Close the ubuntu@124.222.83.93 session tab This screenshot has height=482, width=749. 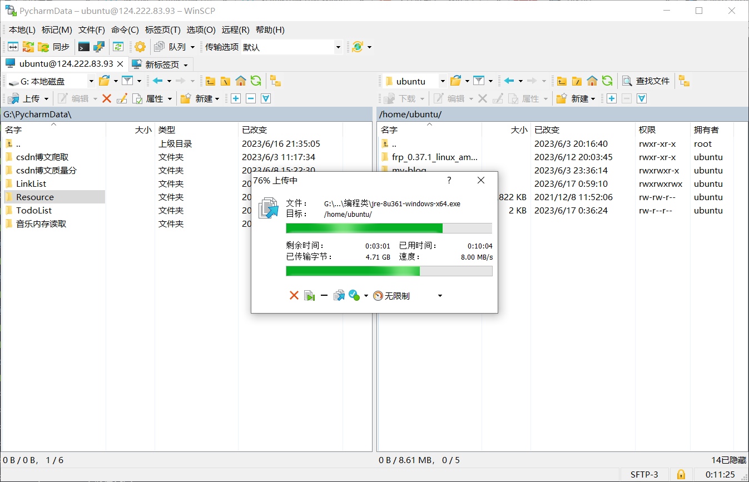tap(120, 64)
